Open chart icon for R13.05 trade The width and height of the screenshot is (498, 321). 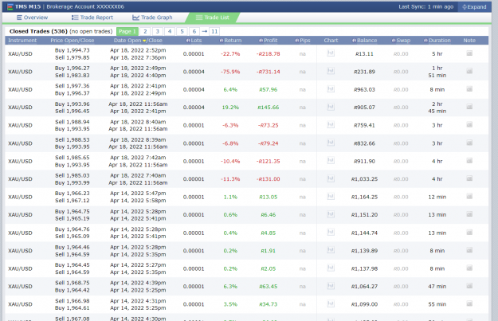331,196
